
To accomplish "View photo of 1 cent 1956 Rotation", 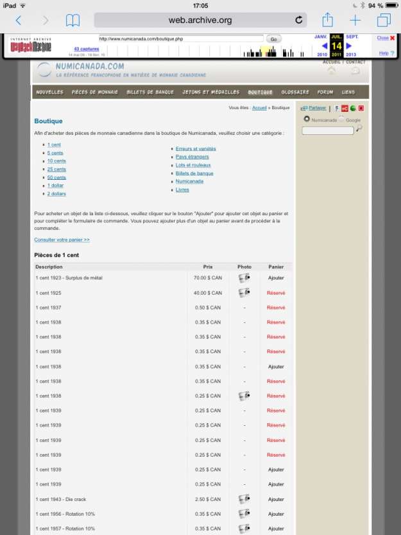I will [244, 514].
